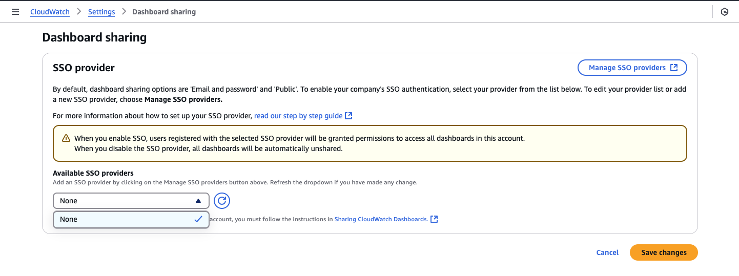Click the hexagon icon in top-right corner
739x276 pixels.
[x=725, y=12]
